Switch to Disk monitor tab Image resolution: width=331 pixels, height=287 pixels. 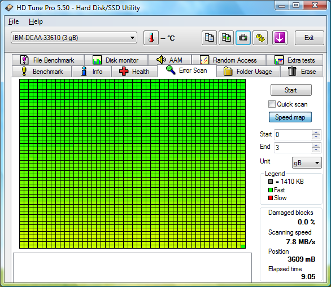[116, 60]
